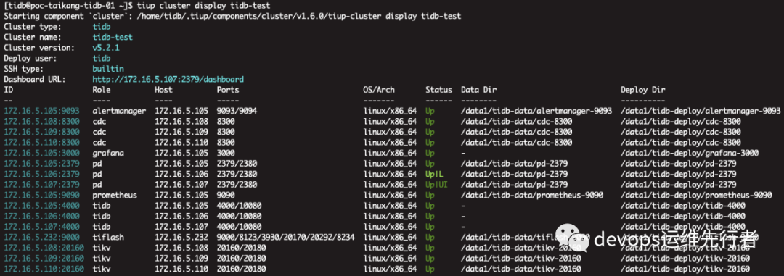Click the Up|UI status entry
784x276 pixels.
click(436, 184)
